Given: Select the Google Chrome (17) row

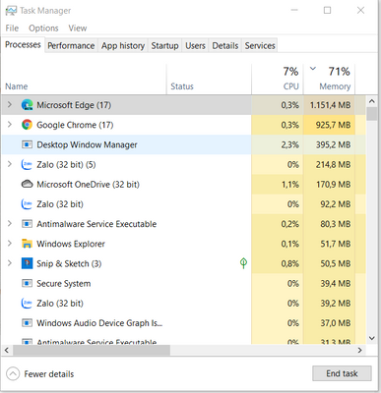Looking at the screenshot, I should point(183,125).
